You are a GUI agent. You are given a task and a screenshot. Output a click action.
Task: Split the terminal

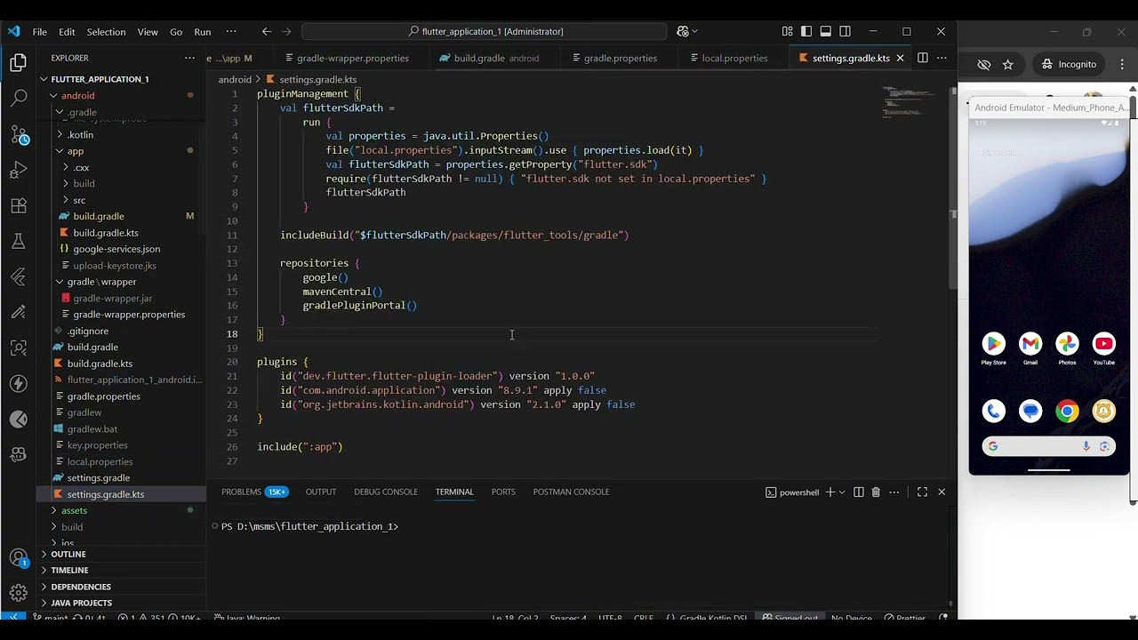859,492
